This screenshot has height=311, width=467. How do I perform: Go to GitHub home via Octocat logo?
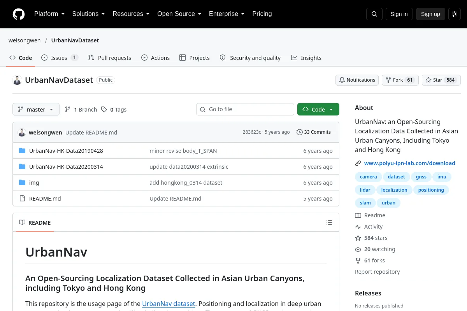tap(19, 14)
